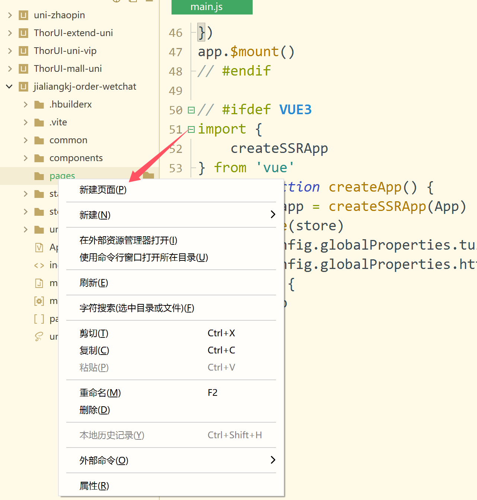Click the components folder icon
Screen dimensions: 477x500
pos(39,158)
